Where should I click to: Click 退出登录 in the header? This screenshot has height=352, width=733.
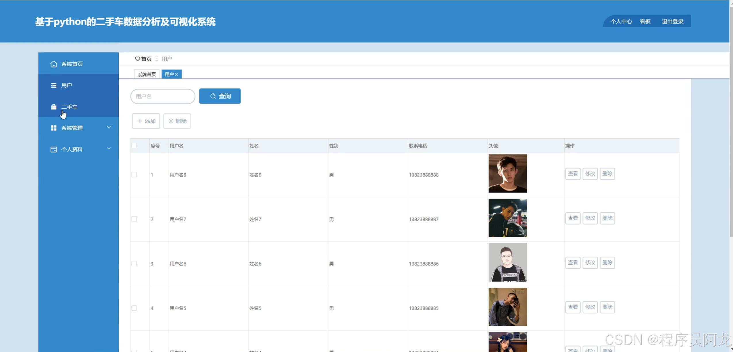tap(672, 21)
